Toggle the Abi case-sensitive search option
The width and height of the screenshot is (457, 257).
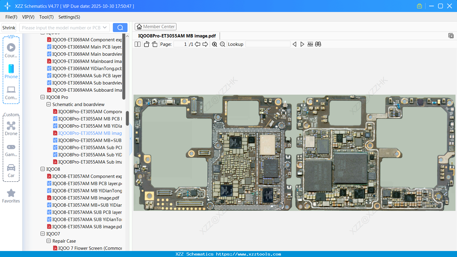click(x=310, y=44)
